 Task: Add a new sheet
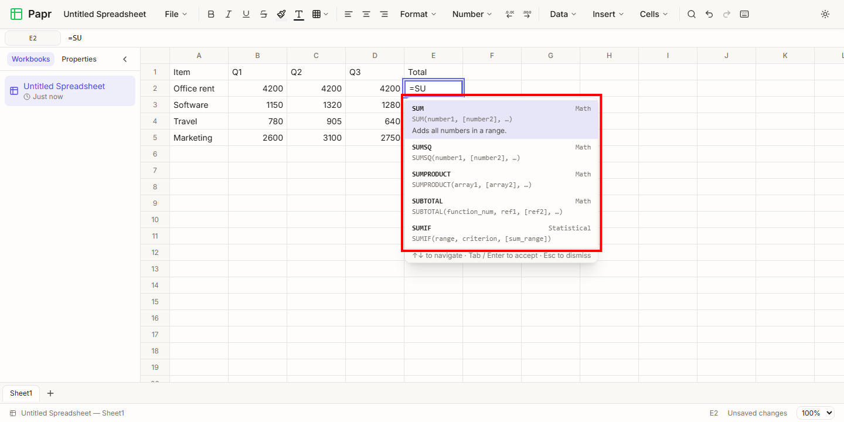tap(50, 393)
